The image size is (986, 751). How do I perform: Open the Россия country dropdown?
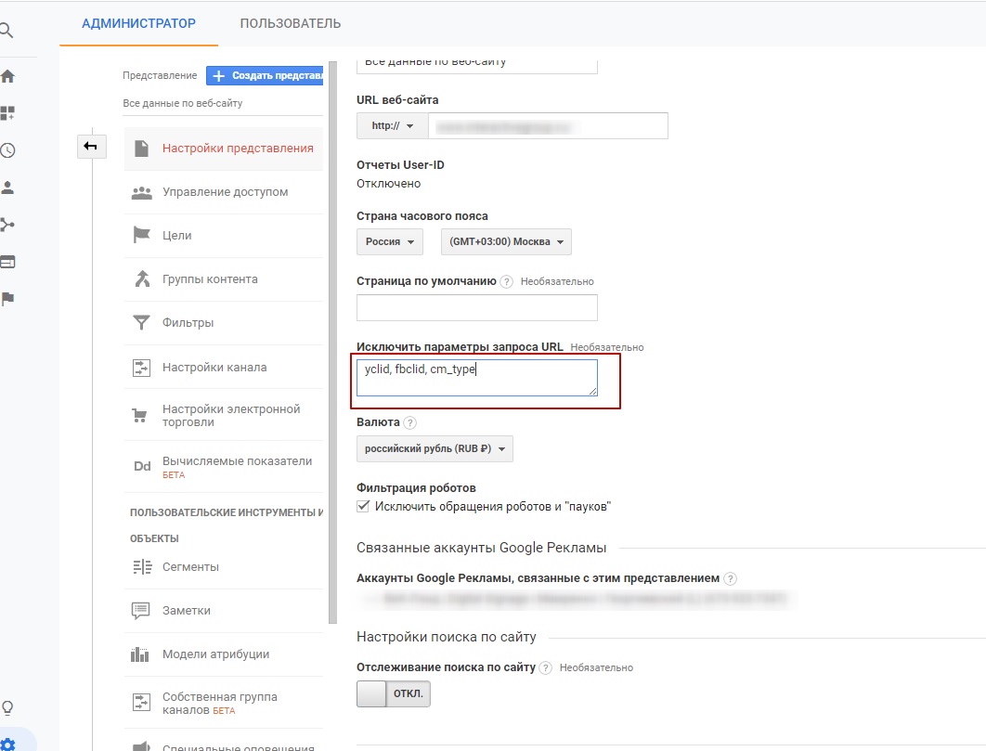[x=390, y=241]
